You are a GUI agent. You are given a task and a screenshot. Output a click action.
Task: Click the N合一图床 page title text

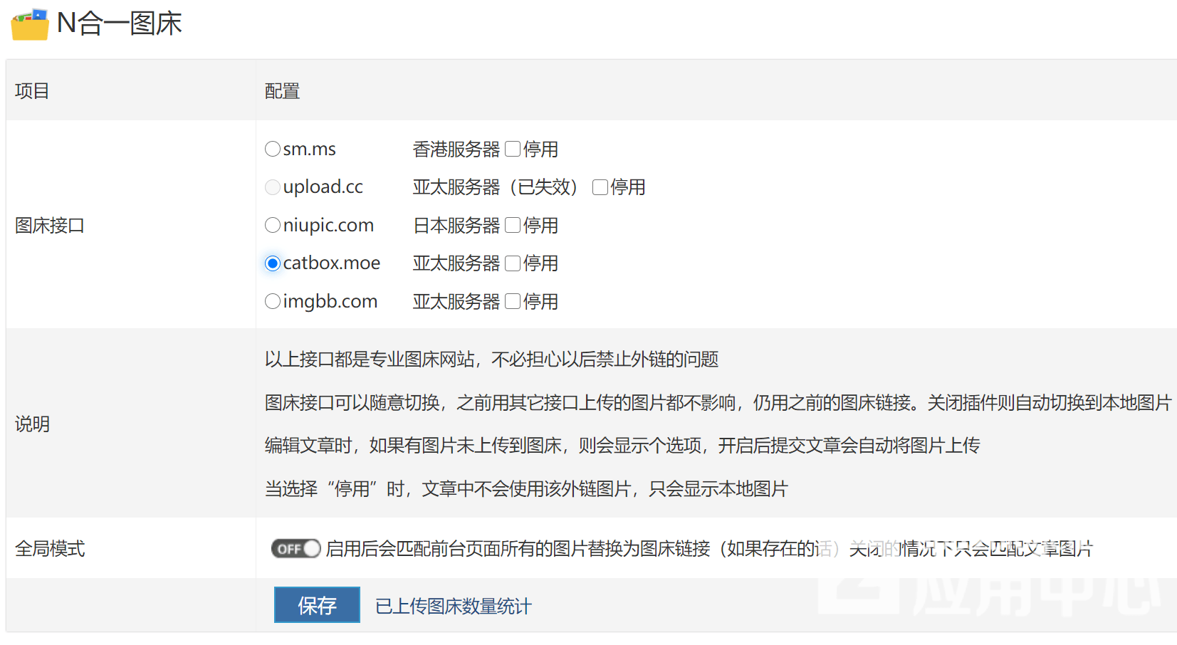[120, 23]
